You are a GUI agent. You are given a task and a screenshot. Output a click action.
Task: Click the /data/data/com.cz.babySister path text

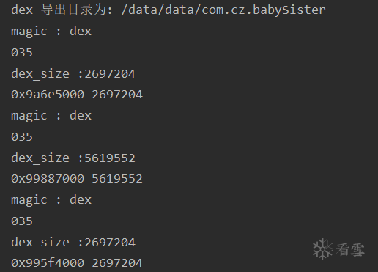coord(223,10)
